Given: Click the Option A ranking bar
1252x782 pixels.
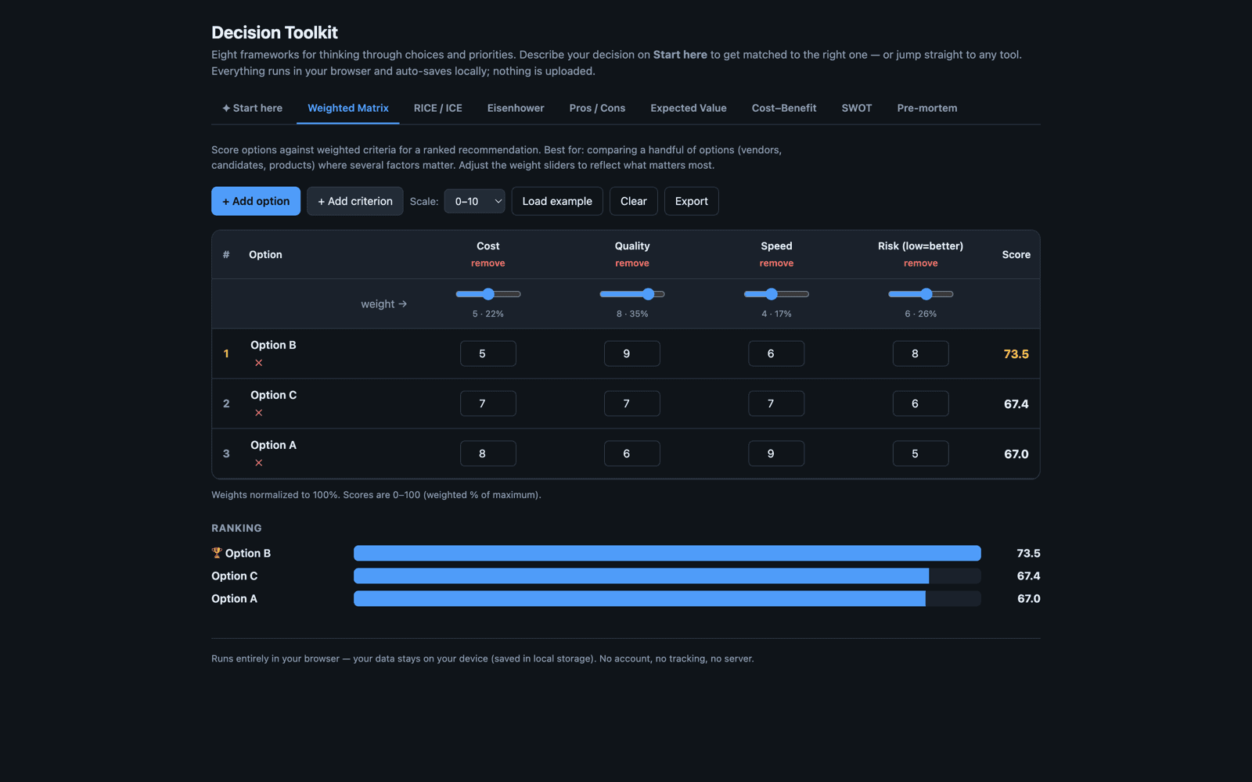Looking at the screenshot, I should (667, 598).
